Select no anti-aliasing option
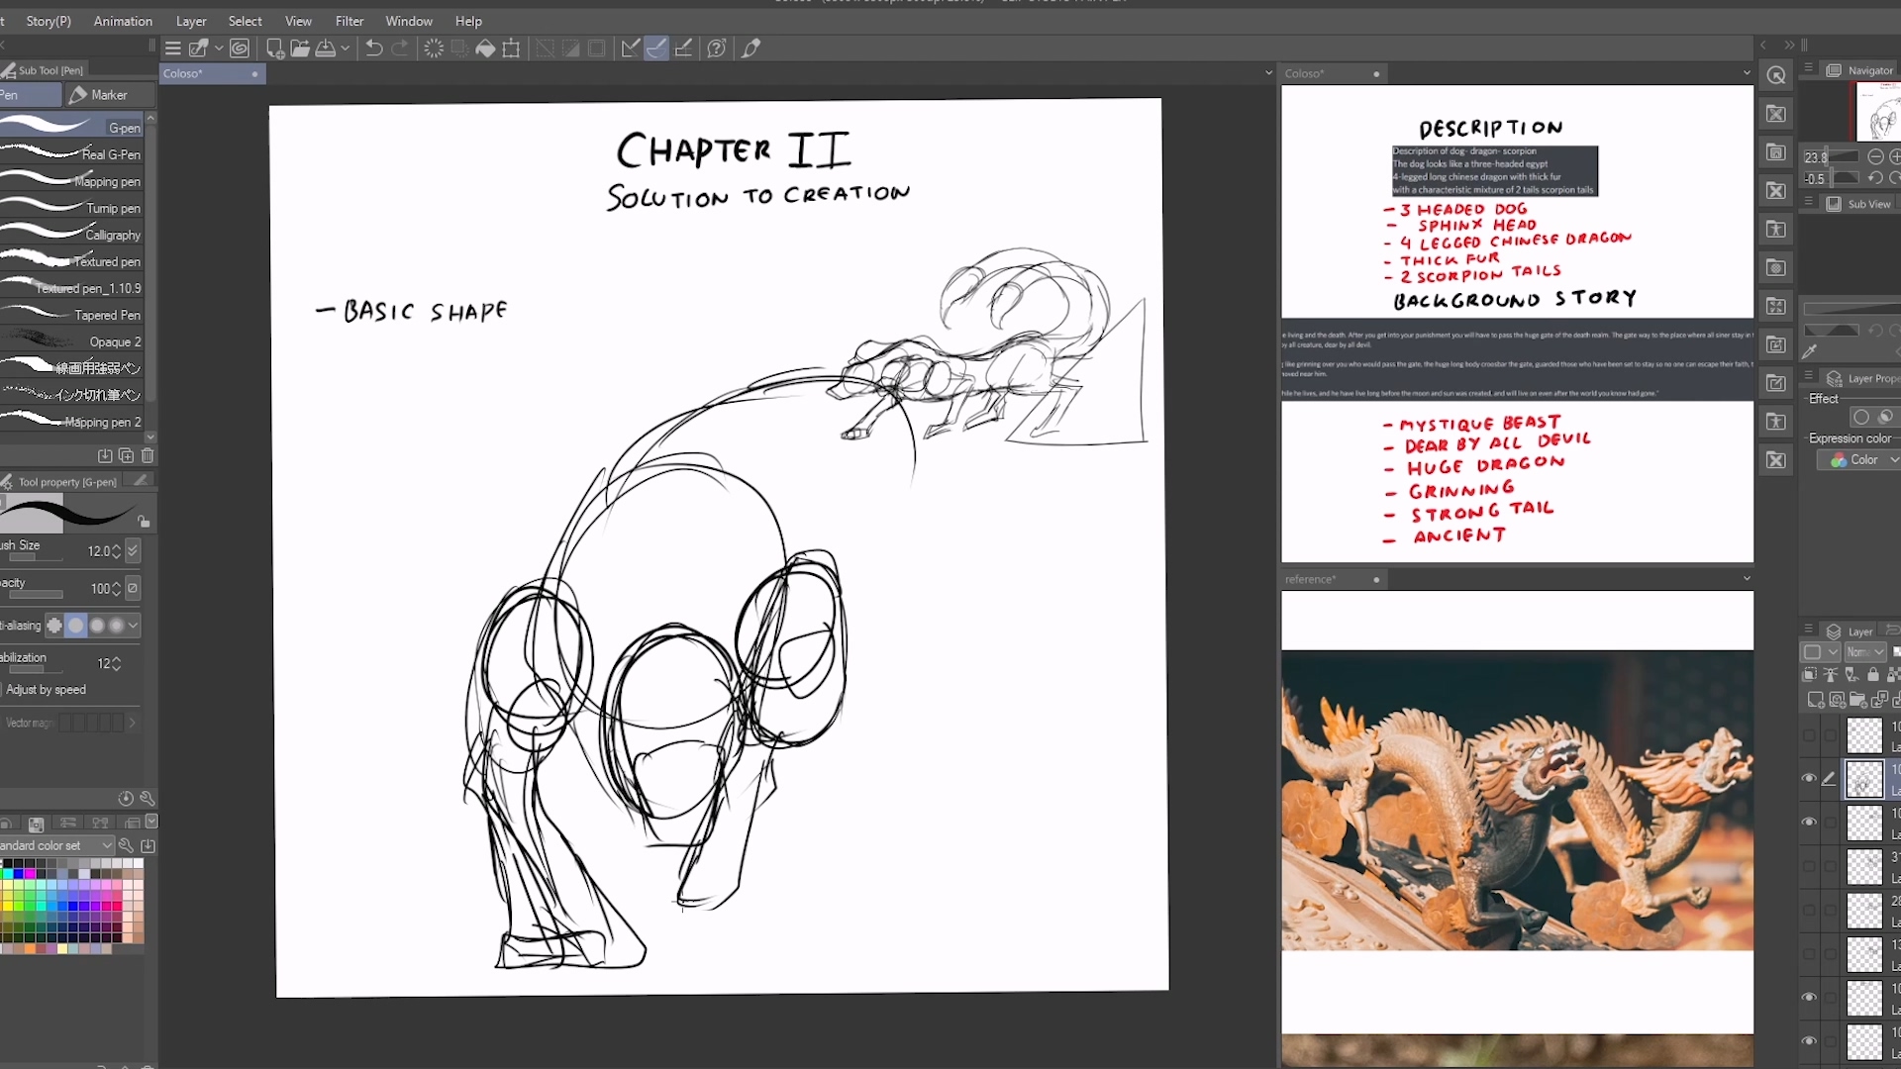Image resolution: width=1901 pixels, height=1069 pixels. pos(54,626)
